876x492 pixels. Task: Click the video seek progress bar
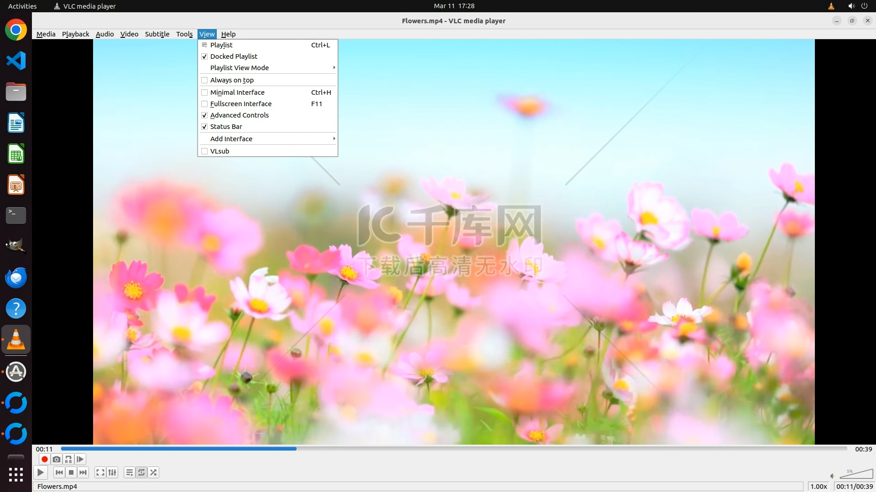tap(454, 449)
